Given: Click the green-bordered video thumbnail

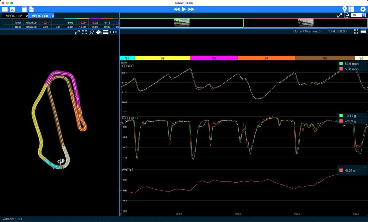Looking at the screenshot, I should 182,23.
